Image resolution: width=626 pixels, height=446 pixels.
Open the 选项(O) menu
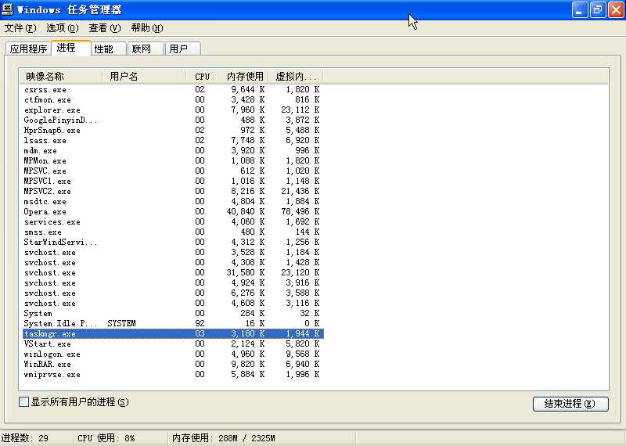[x=63, y=28]
